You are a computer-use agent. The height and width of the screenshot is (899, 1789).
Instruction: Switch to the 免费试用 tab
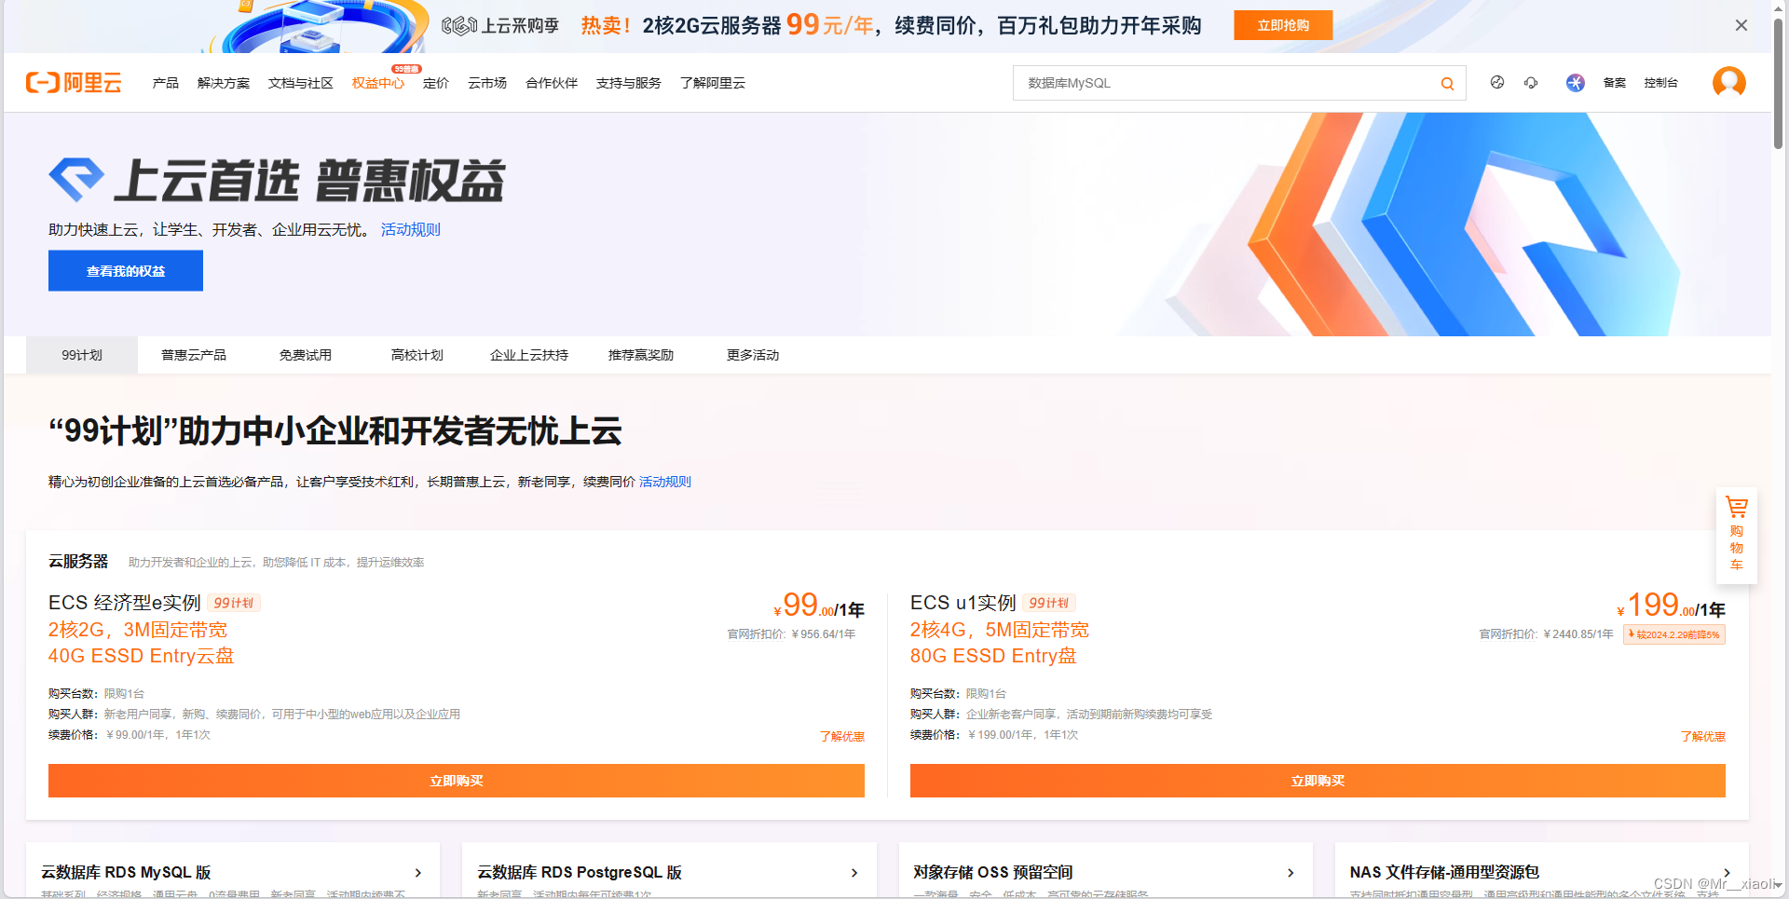point(305,355)
